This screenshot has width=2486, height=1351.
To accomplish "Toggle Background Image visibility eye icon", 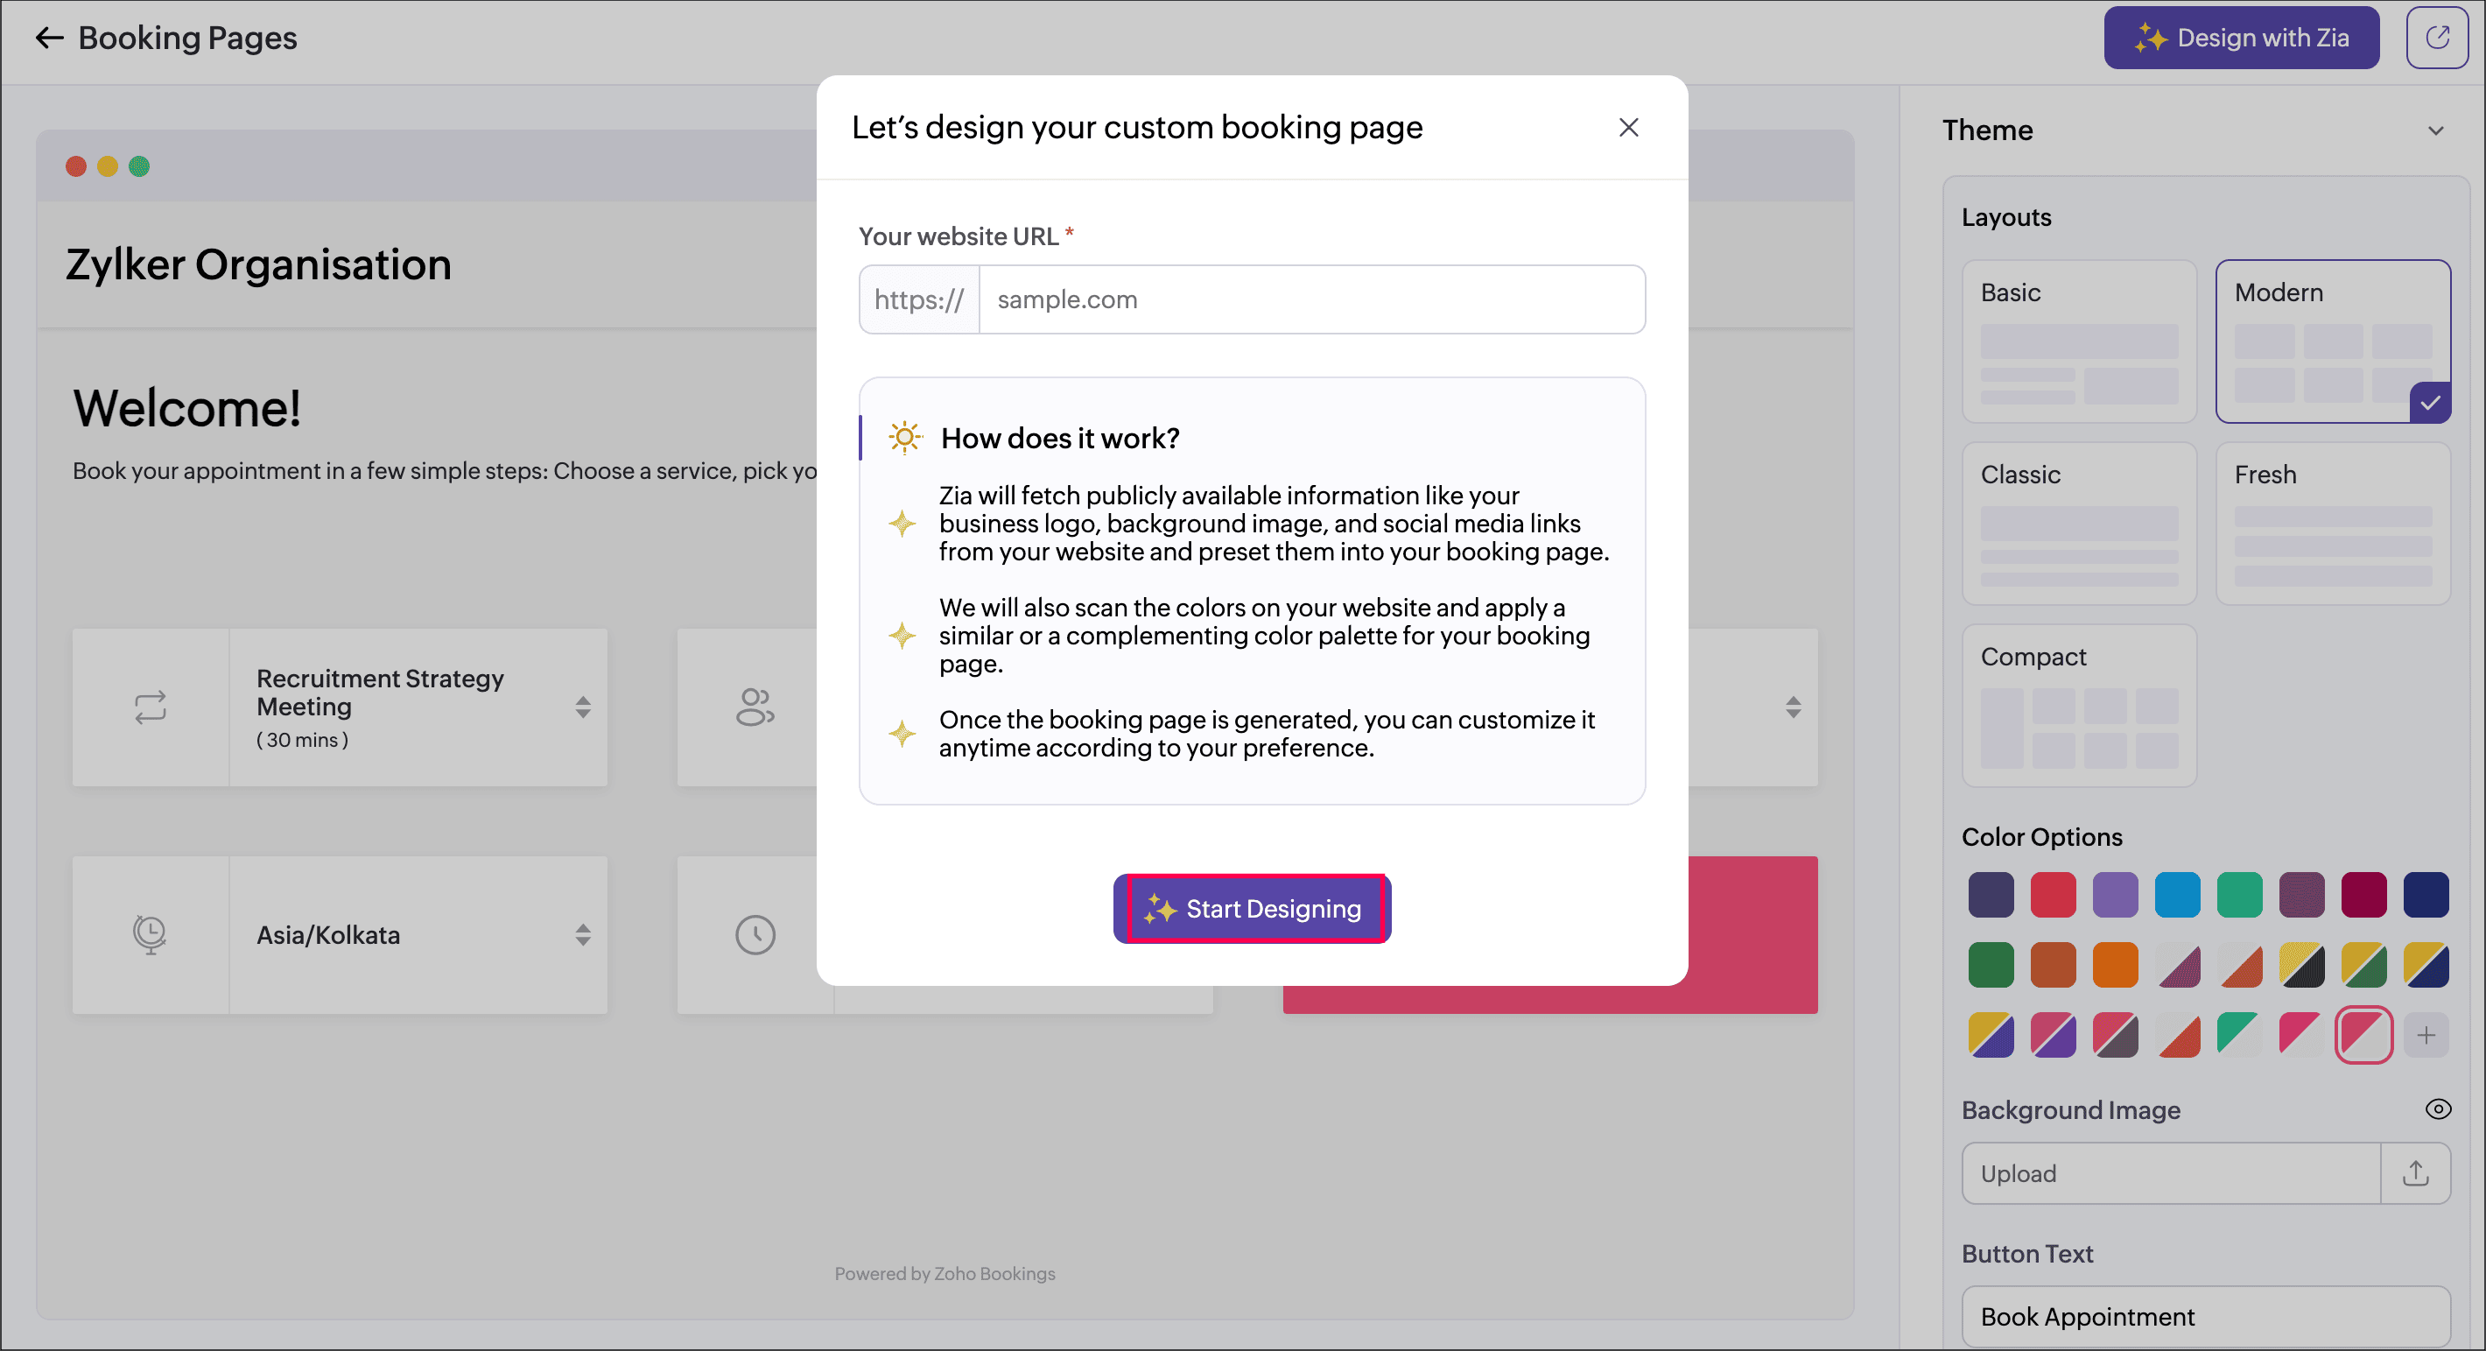I will pyautogui.click(x=2437, y=1108).
